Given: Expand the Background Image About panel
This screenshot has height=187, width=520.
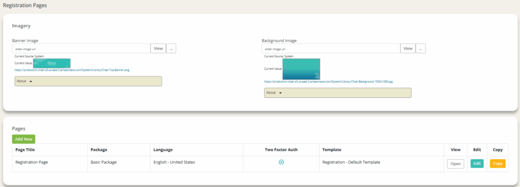Looking at the screenshot, I should [338, 93].
